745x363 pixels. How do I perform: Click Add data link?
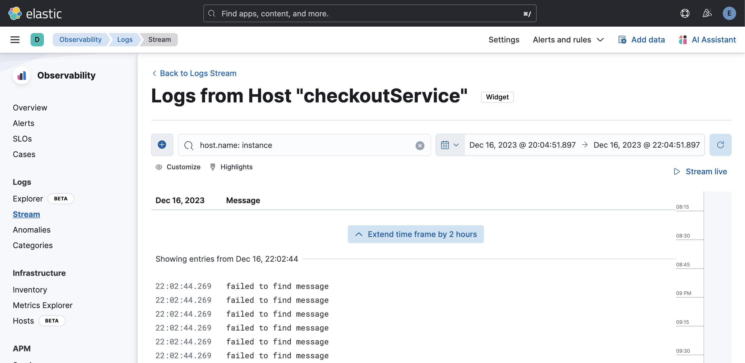[648, 40]
